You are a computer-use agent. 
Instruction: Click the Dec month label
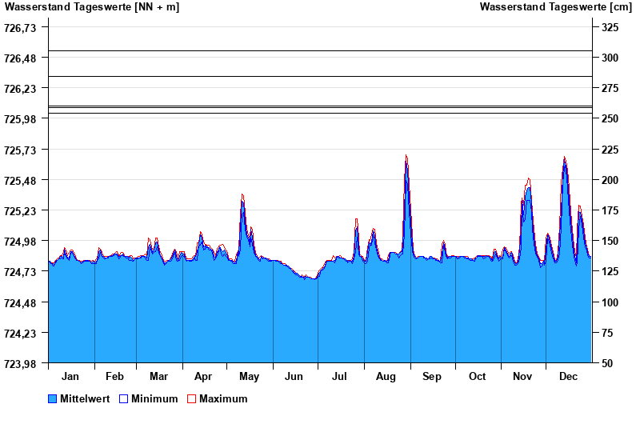click(568, 377)
